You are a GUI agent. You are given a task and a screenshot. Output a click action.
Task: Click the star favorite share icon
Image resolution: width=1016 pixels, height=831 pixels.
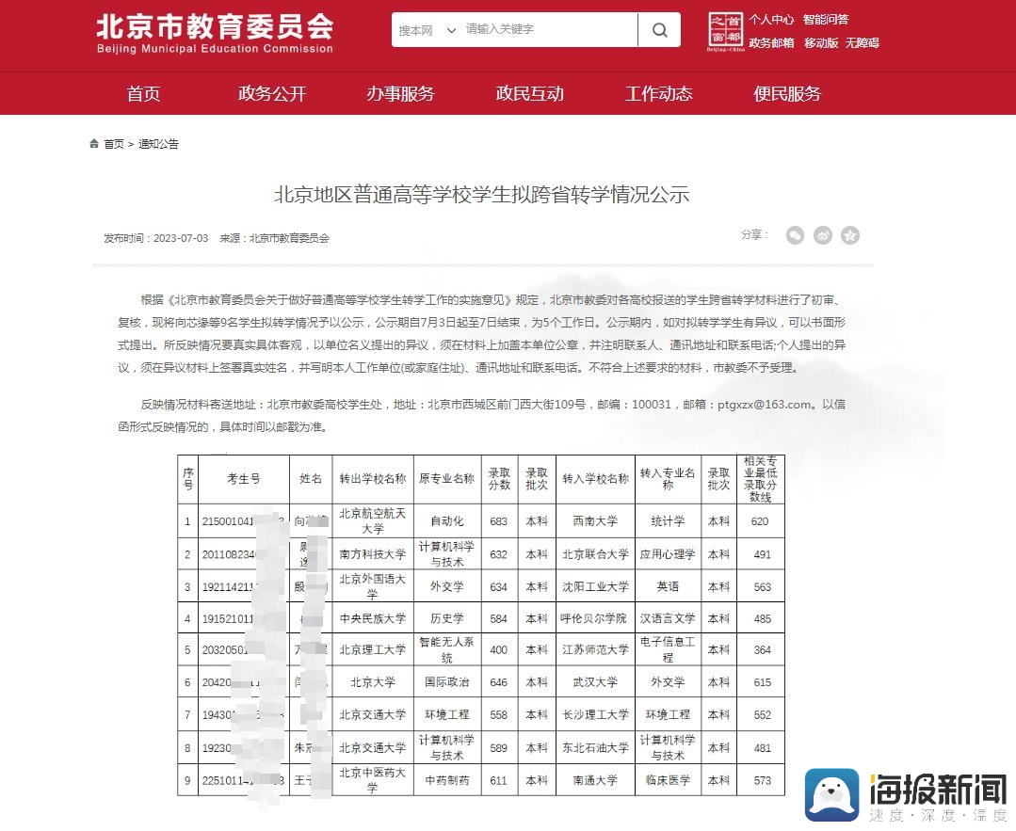coord(850,235)
